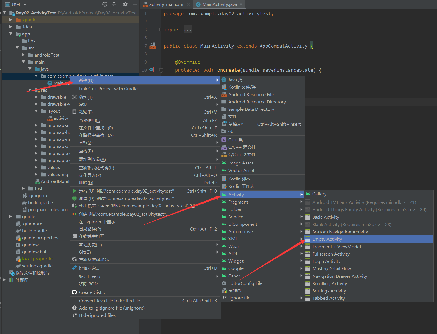Close the MainActivity.java tab
Screen dimensions: 437x334
(241, 4)
